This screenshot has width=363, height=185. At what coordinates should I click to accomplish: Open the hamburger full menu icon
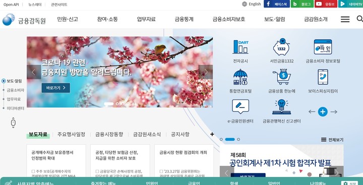click(345, 19)
